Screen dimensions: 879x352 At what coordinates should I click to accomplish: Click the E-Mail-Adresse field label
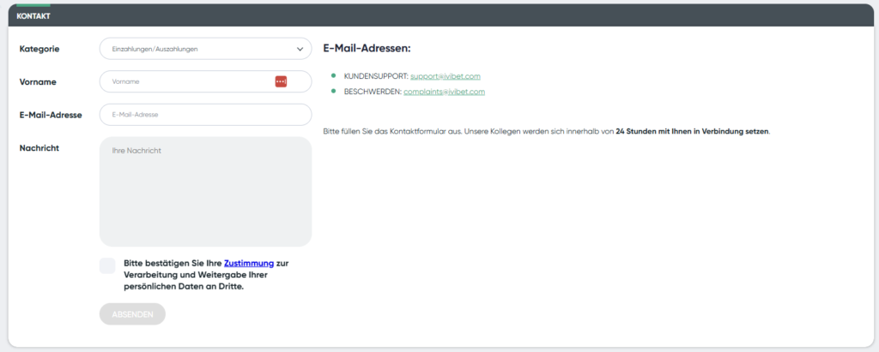(x=51, y=115)
